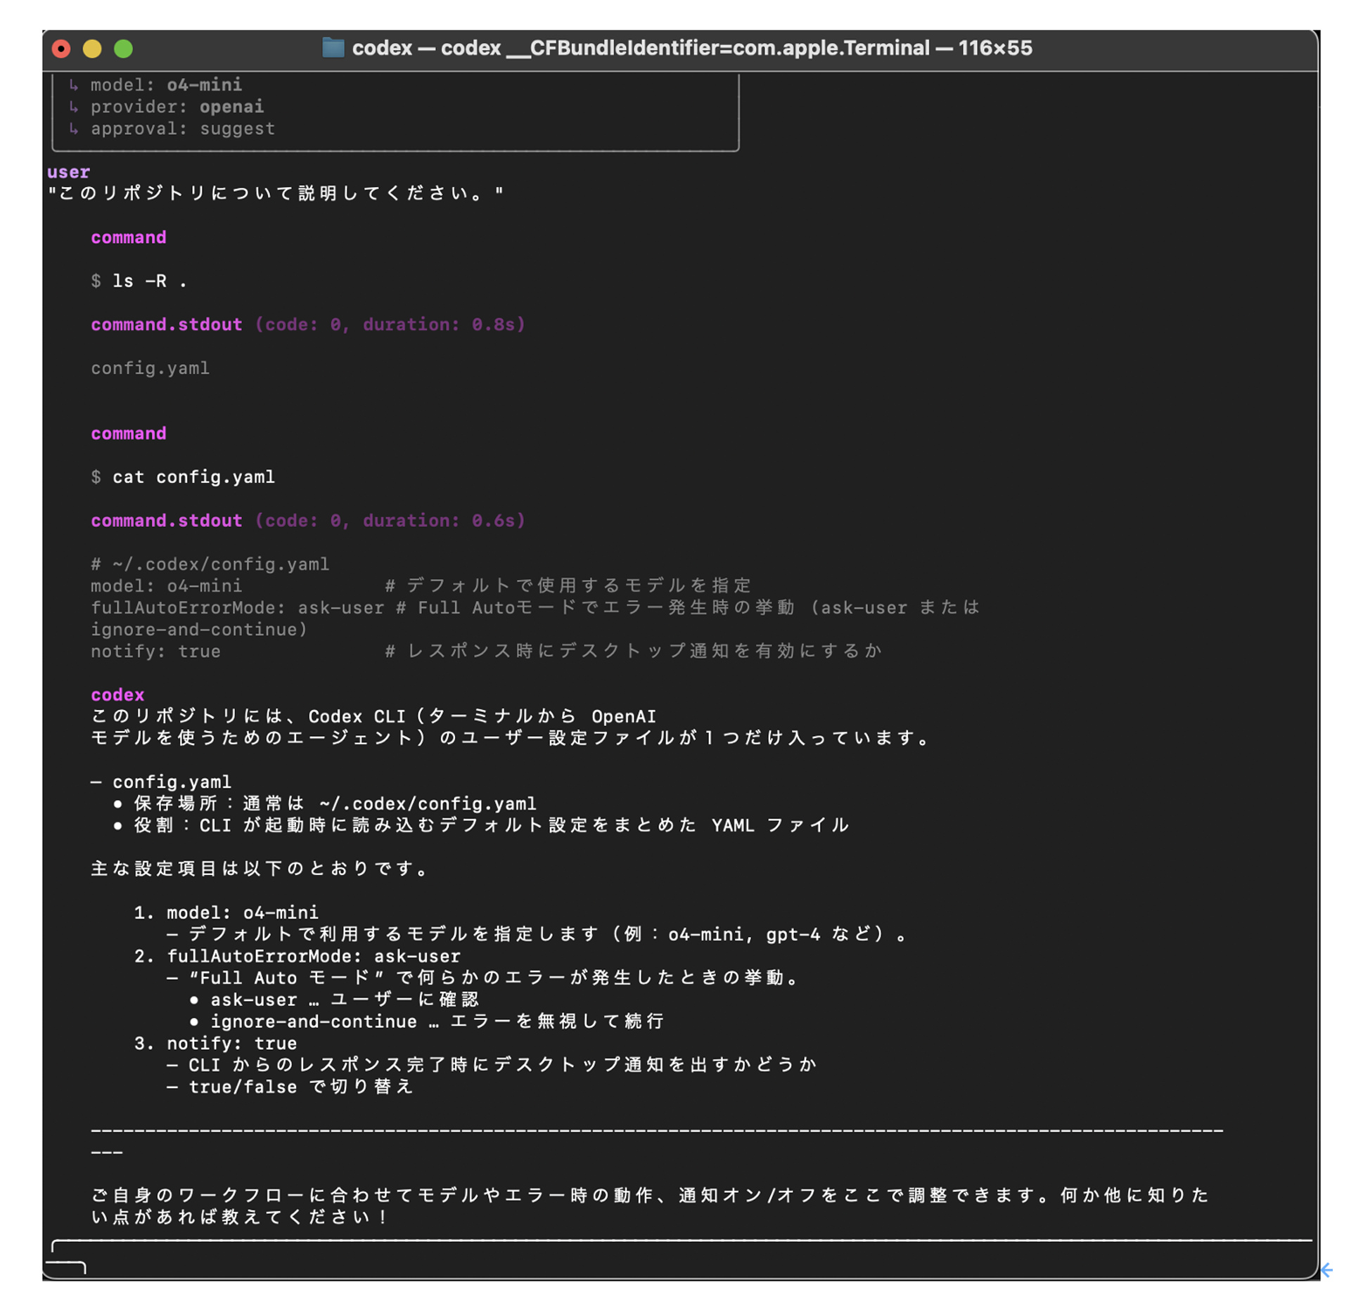Click the closing 'ご自身のワークフローに合わせて…' paragraph
This screenshot has height=1313, width=1363.
pos(651,1207)
